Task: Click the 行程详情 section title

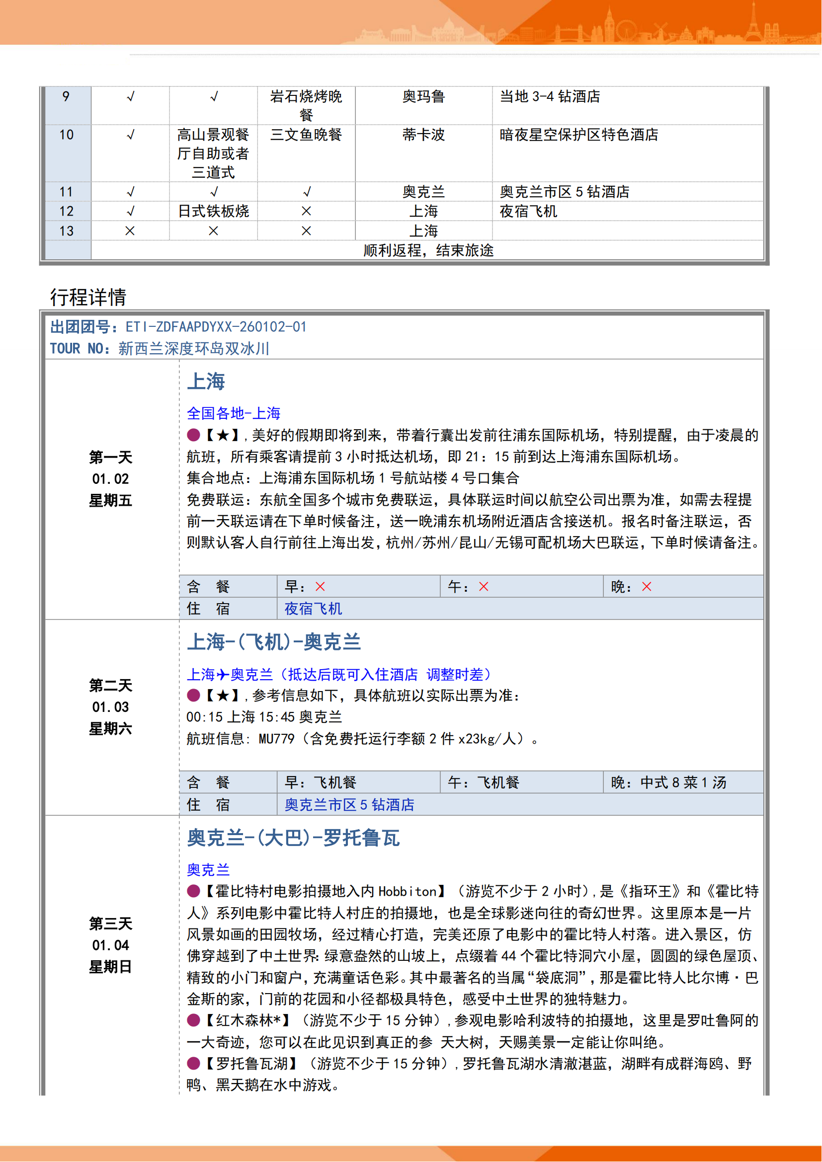Action: pos(88,297)
